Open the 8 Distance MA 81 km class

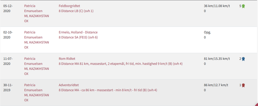[x=120, y=64]
